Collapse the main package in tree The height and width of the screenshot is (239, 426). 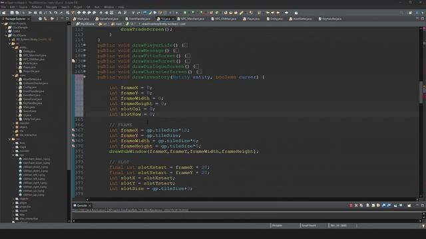point(13,75)
